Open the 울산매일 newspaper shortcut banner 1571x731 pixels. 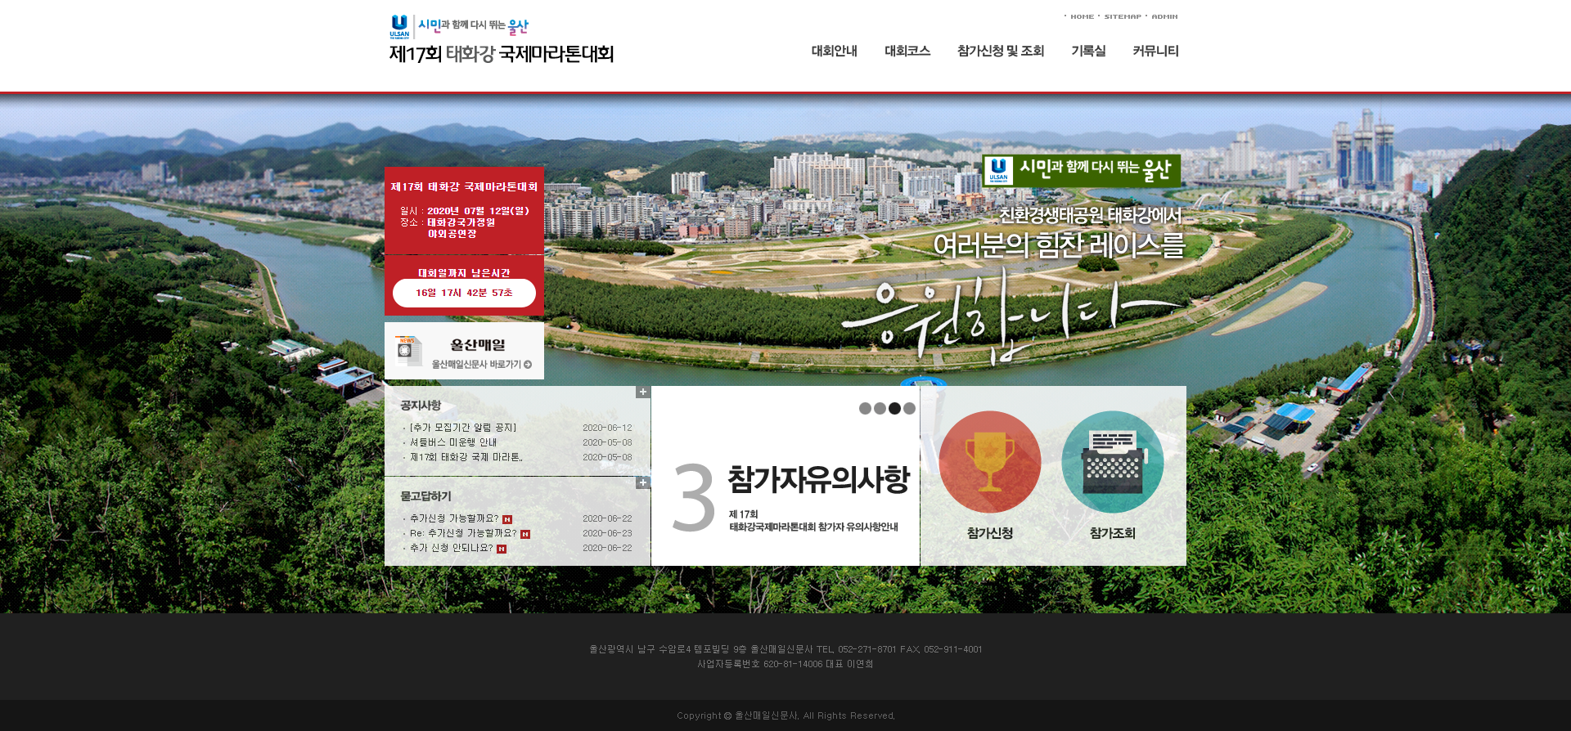(464, 351)
